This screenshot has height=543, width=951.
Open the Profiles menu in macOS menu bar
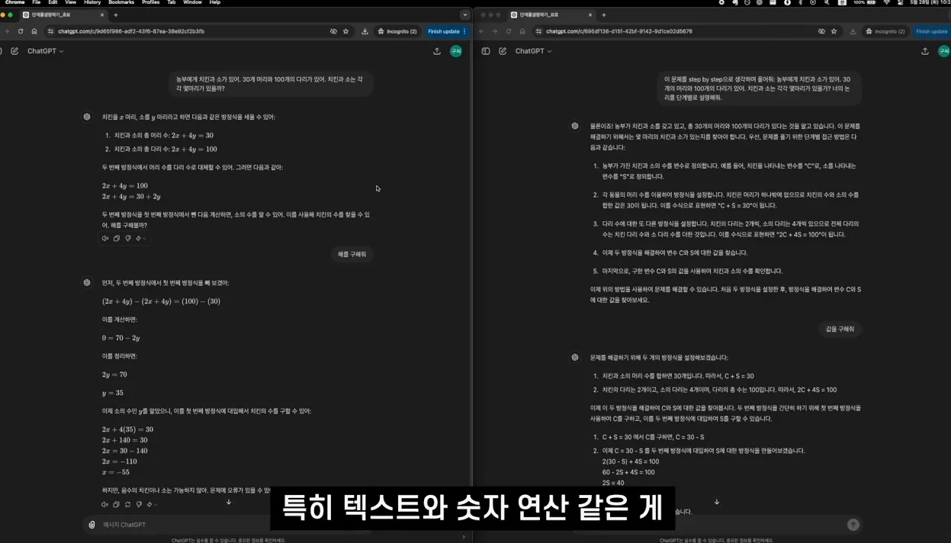(151, 2)
